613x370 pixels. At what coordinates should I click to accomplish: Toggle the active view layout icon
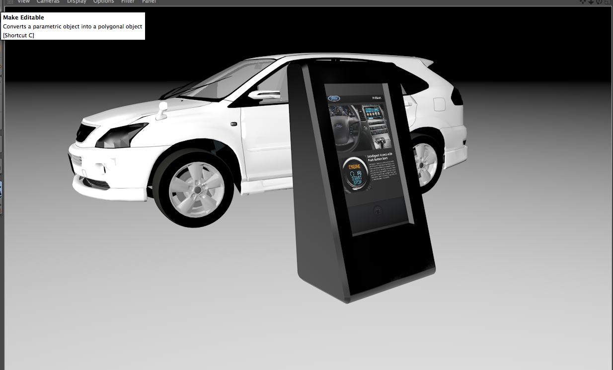click(607, 1)
